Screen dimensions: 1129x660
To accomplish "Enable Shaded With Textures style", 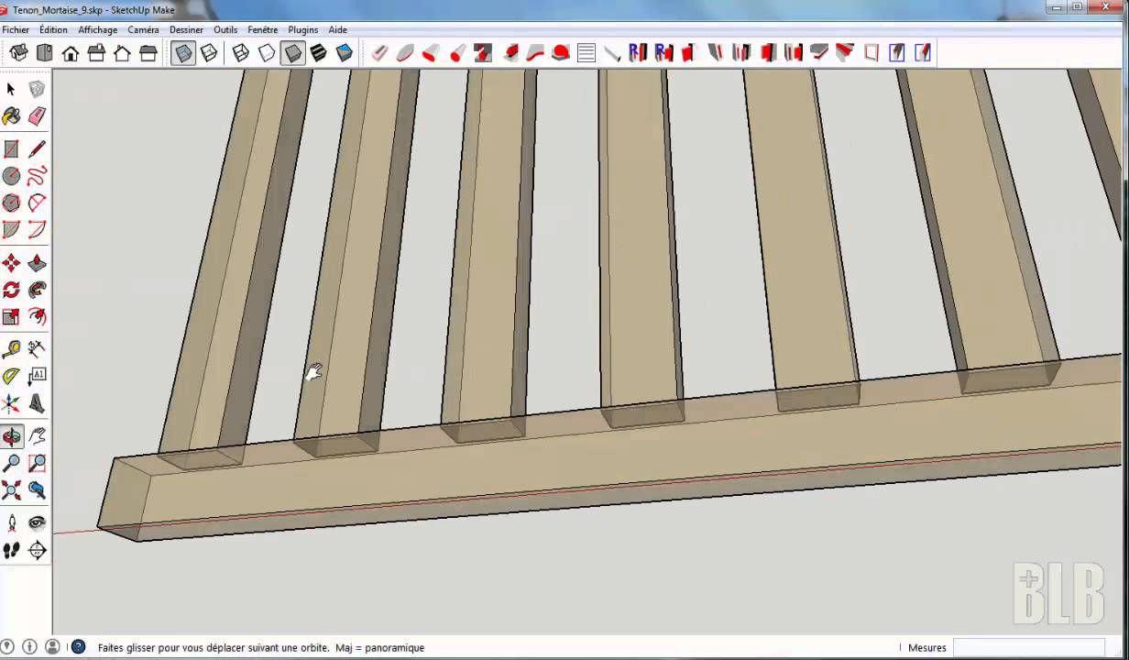I will tap(318, 53).
